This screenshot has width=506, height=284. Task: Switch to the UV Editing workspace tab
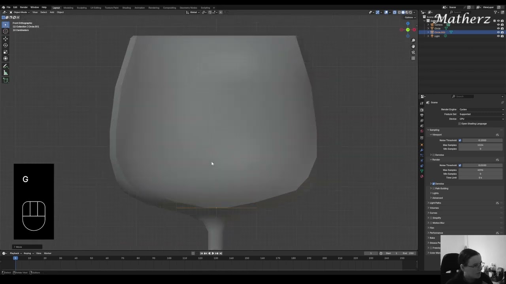click(95, 7)
